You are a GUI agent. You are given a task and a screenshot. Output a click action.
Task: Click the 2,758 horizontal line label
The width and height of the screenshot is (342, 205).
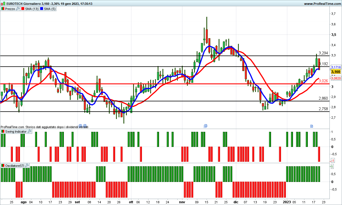323,109
